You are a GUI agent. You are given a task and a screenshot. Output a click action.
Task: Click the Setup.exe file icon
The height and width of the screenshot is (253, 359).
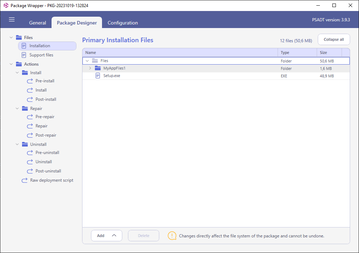pyautogui.click(x=98, y=76)
